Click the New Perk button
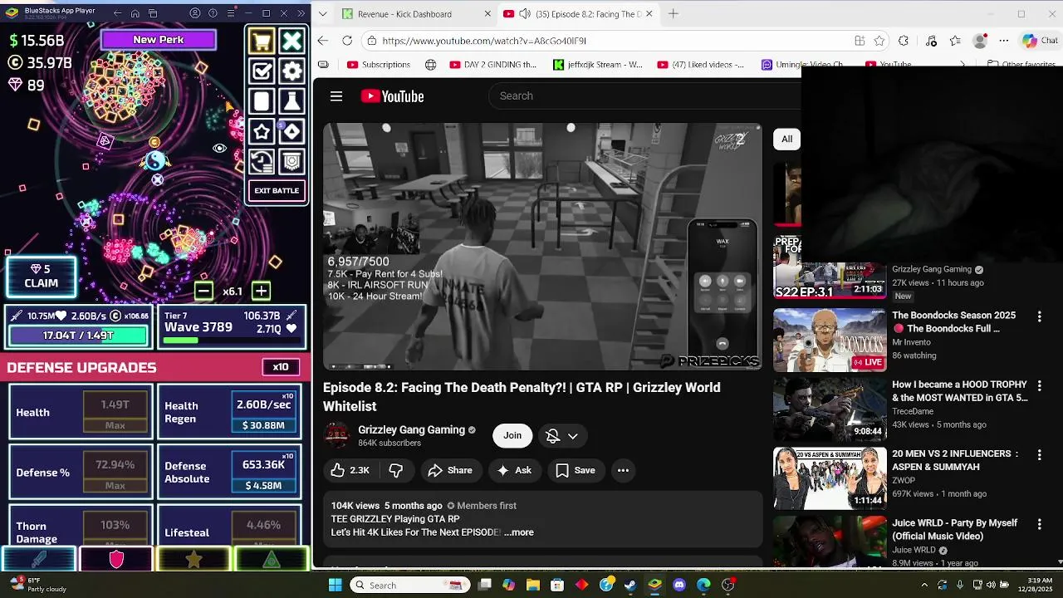This screenshot has height=598, width=1063. click(159, 40)
